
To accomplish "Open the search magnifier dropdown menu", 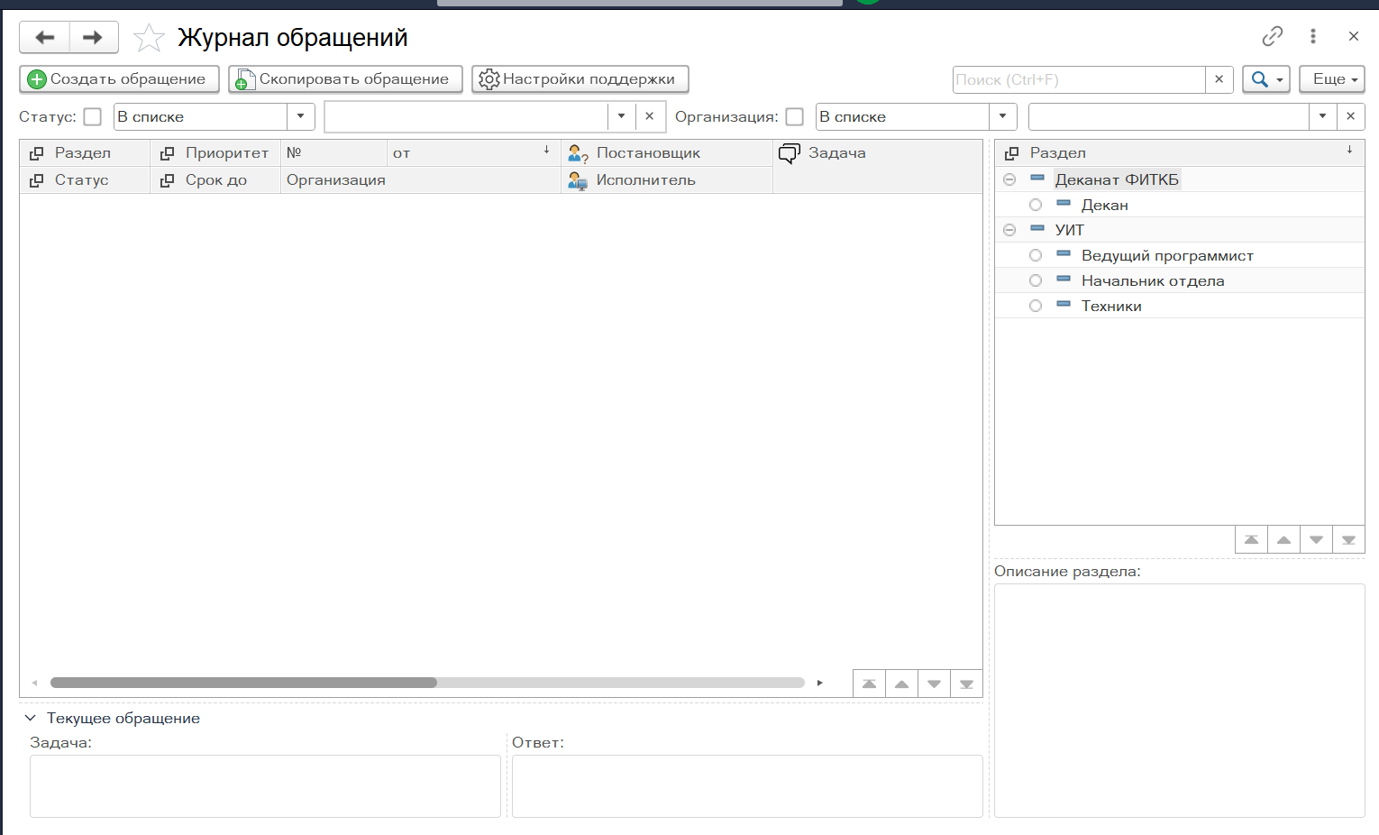I will [1266, 79].
